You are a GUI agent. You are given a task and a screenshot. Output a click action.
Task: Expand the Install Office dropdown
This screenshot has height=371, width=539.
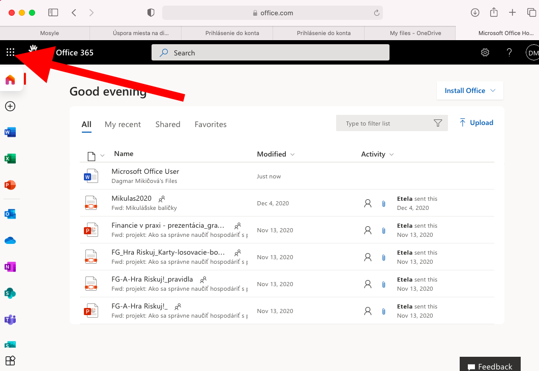(470, 90)
